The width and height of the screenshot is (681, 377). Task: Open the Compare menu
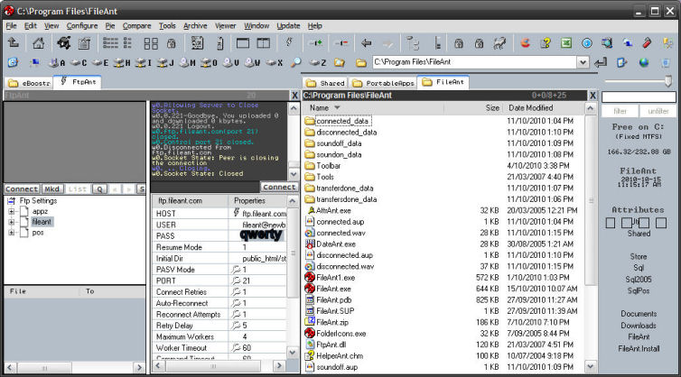[136, 26]
